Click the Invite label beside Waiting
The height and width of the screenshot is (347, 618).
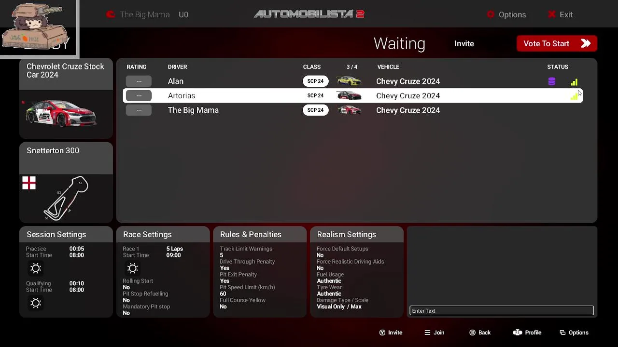pyautogui.click(x=464, y=43)
